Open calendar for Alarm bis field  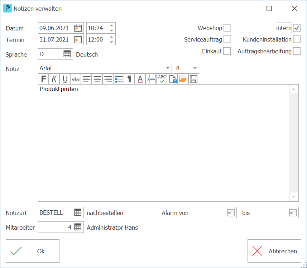[x=293, y=212]
